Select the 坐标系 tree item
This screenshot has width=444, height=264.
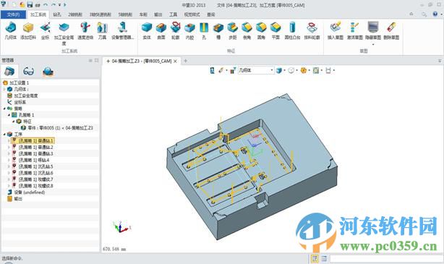20,102
